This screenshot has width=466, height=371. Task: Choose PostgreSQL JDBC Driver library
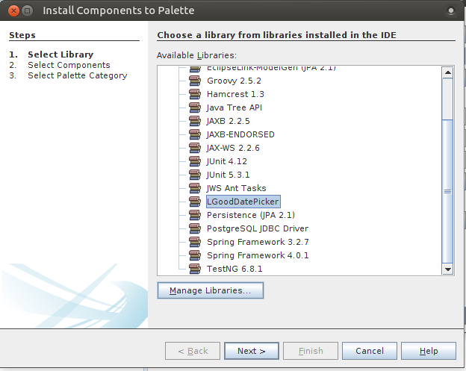click(x=258, y=228)
